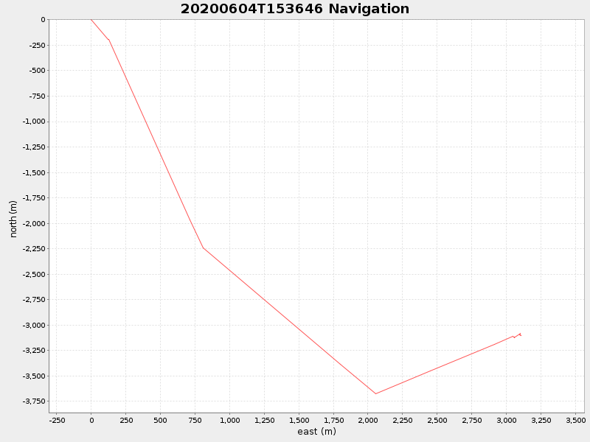
Task: Click the -3,000 tick on north axis
Action: pyautogui.click(x=34, y=325)
